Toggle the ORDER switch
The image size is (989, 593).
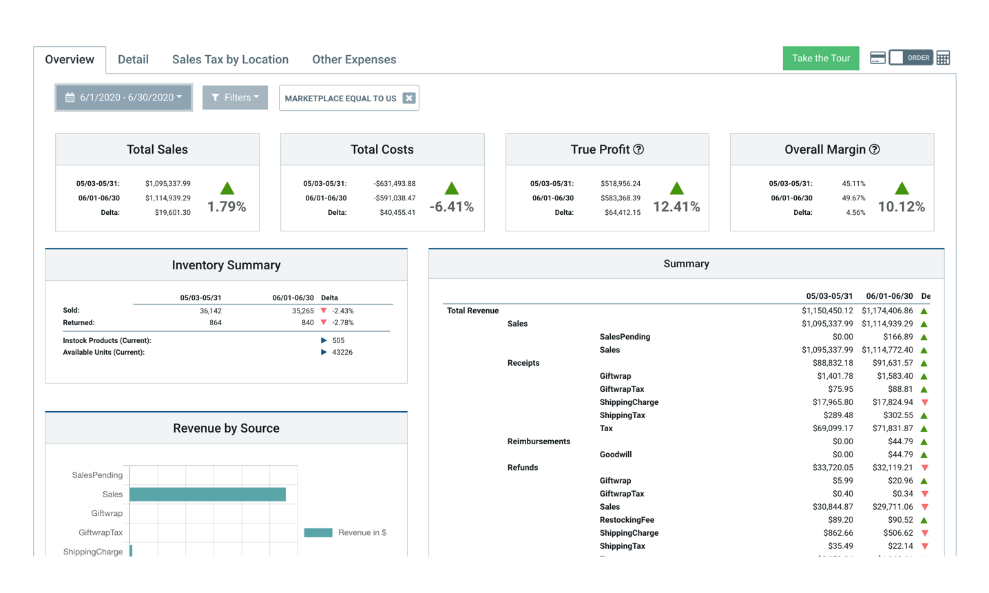tap(910, 58)
